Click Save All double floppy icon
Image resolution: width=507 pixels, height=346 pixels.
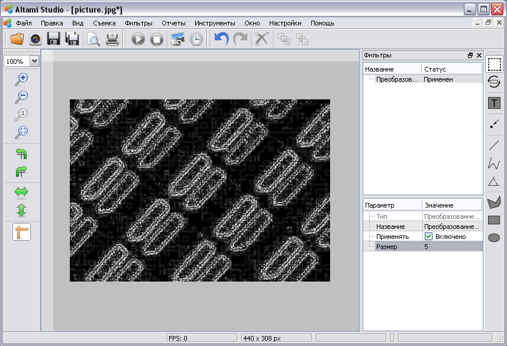tap(72, 39)
